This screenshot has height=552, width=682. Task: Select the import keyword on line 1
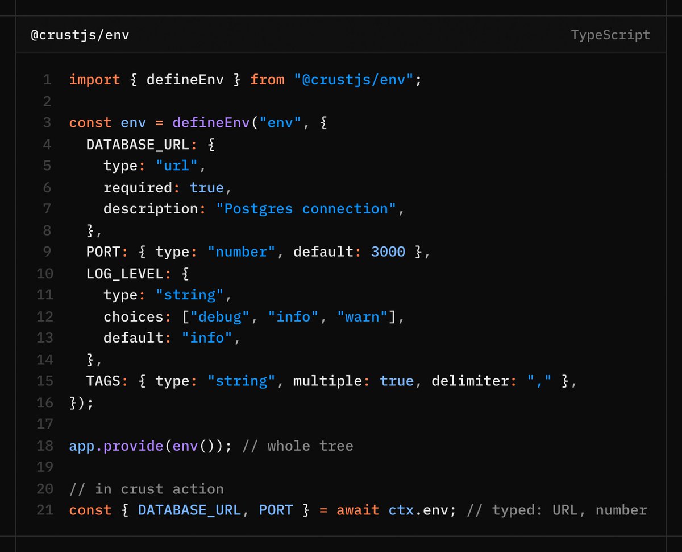click(94, 80)
